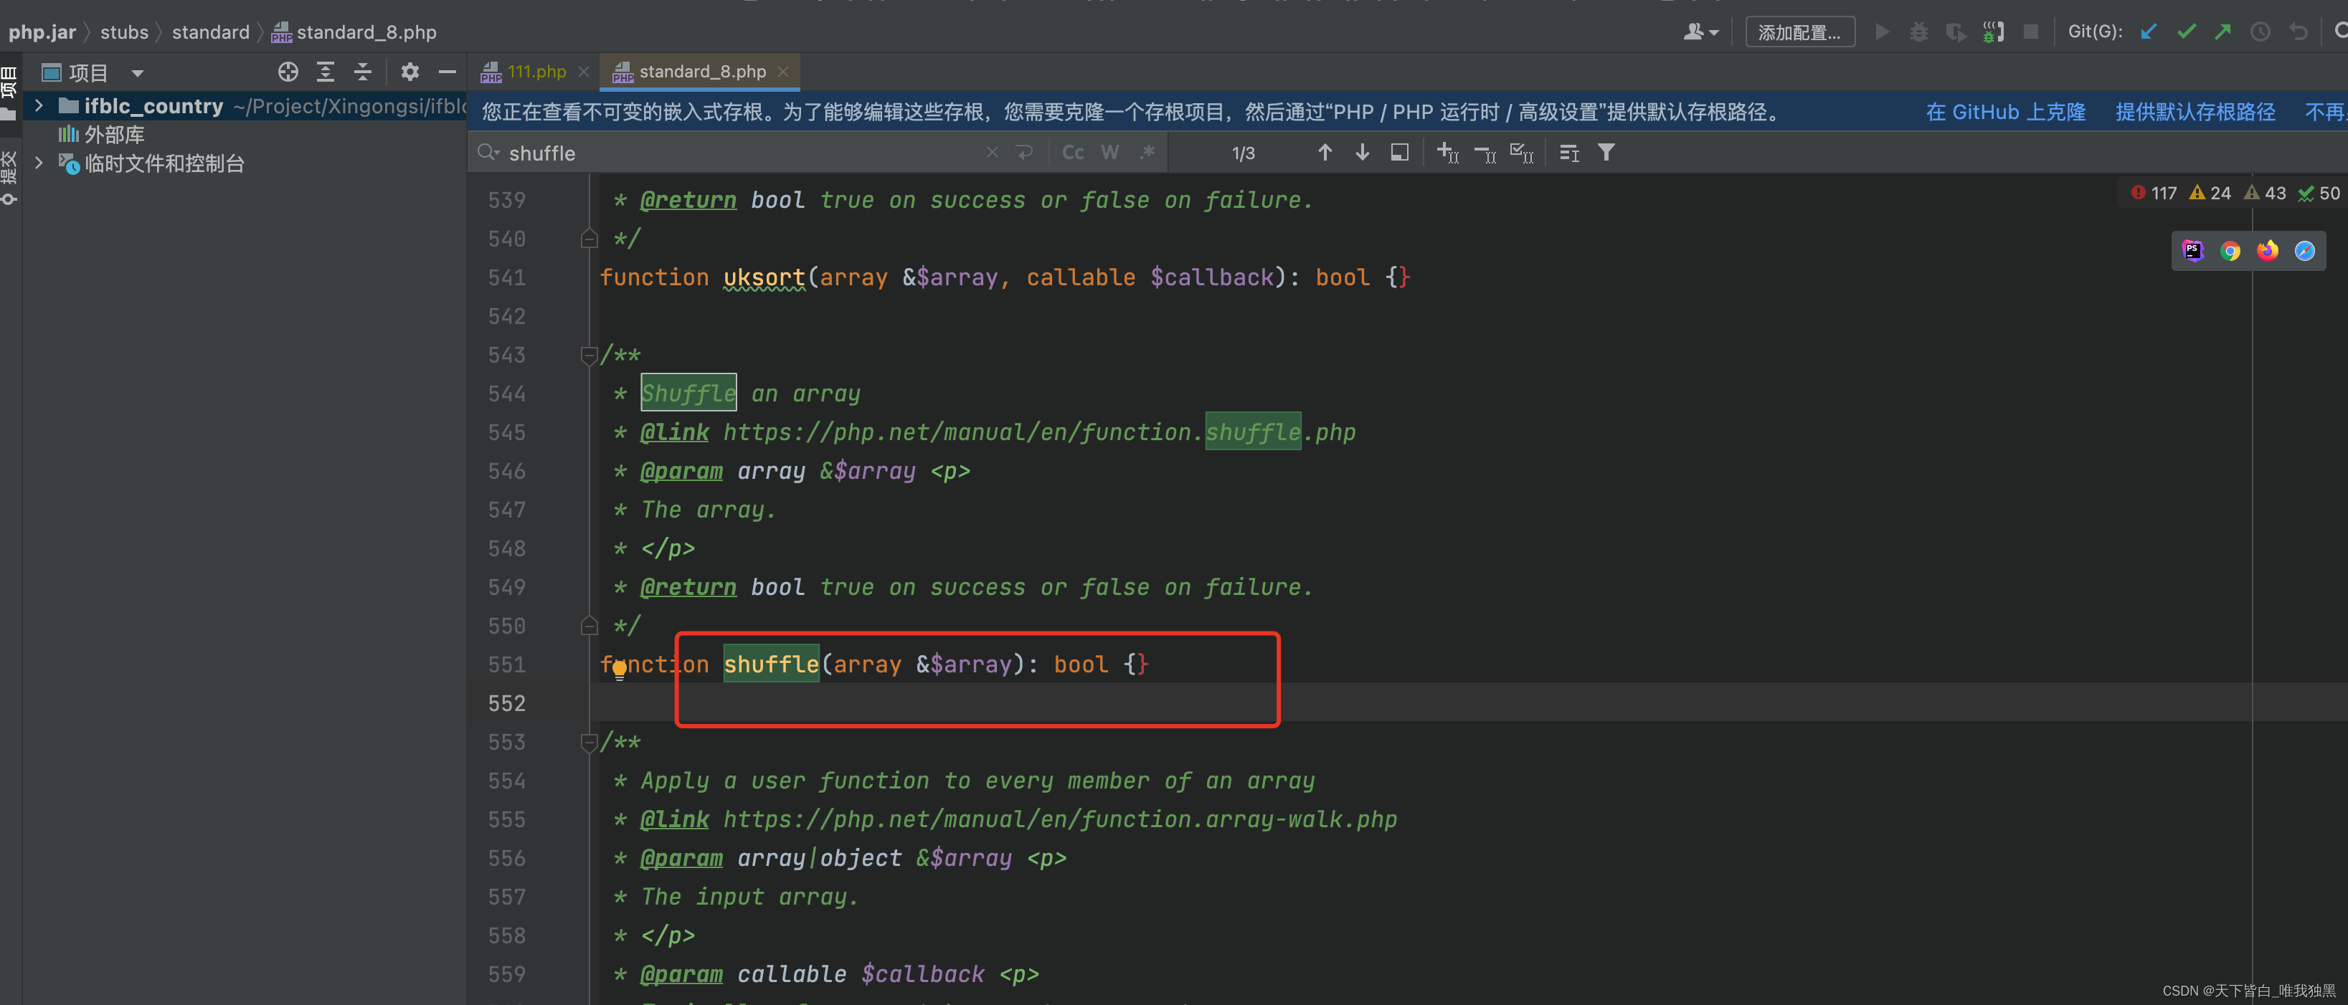Select the debug icon in the toolbar

point(1920,31)
